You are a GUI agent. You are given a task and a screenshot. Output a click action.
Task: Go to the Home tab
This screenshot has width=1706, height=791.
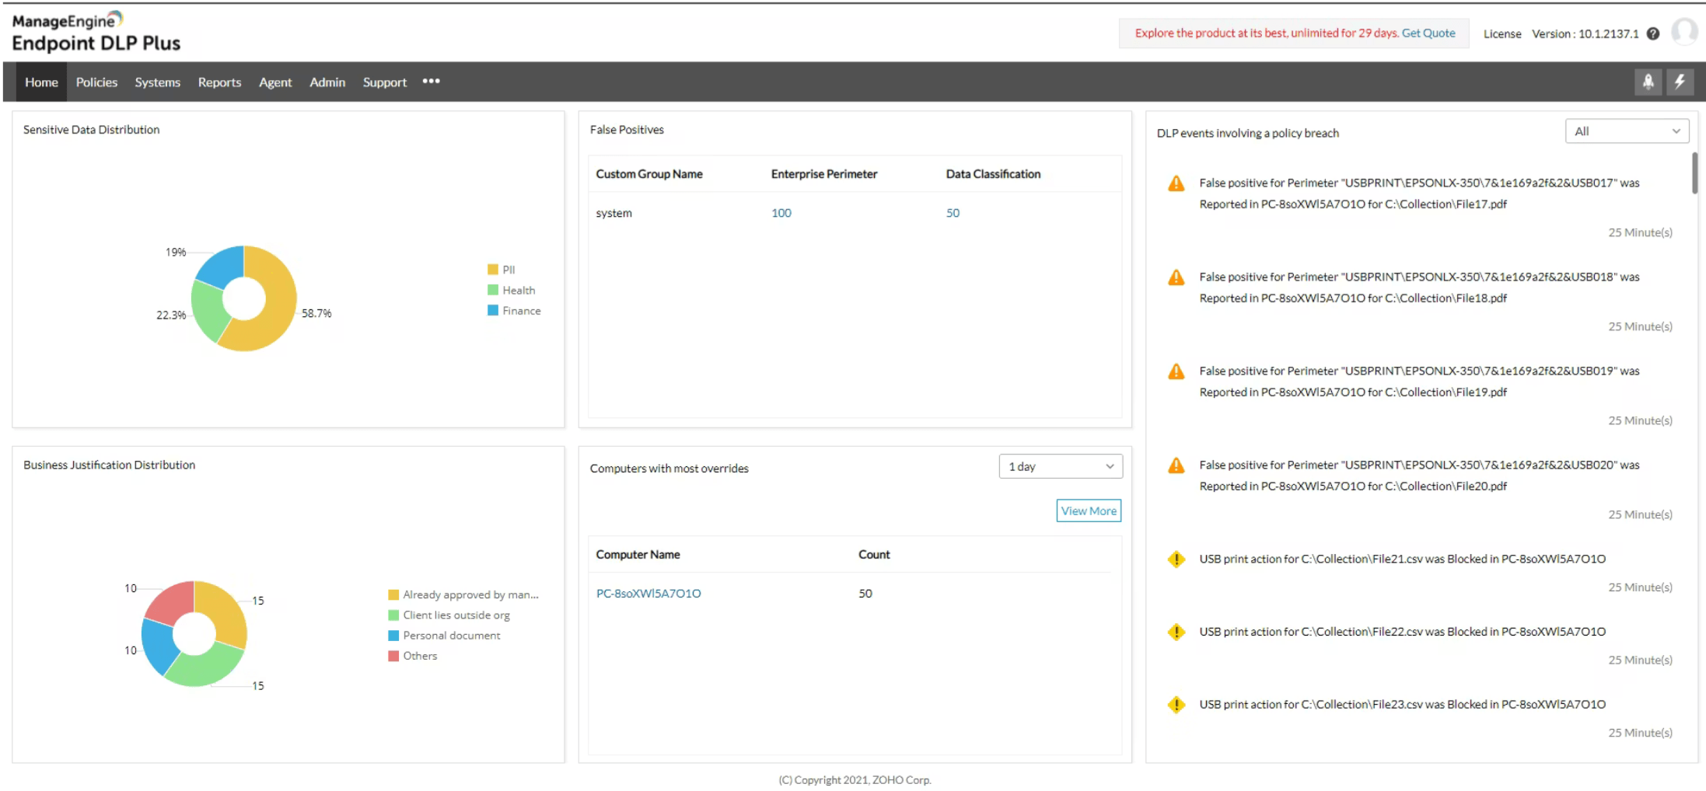41,82
